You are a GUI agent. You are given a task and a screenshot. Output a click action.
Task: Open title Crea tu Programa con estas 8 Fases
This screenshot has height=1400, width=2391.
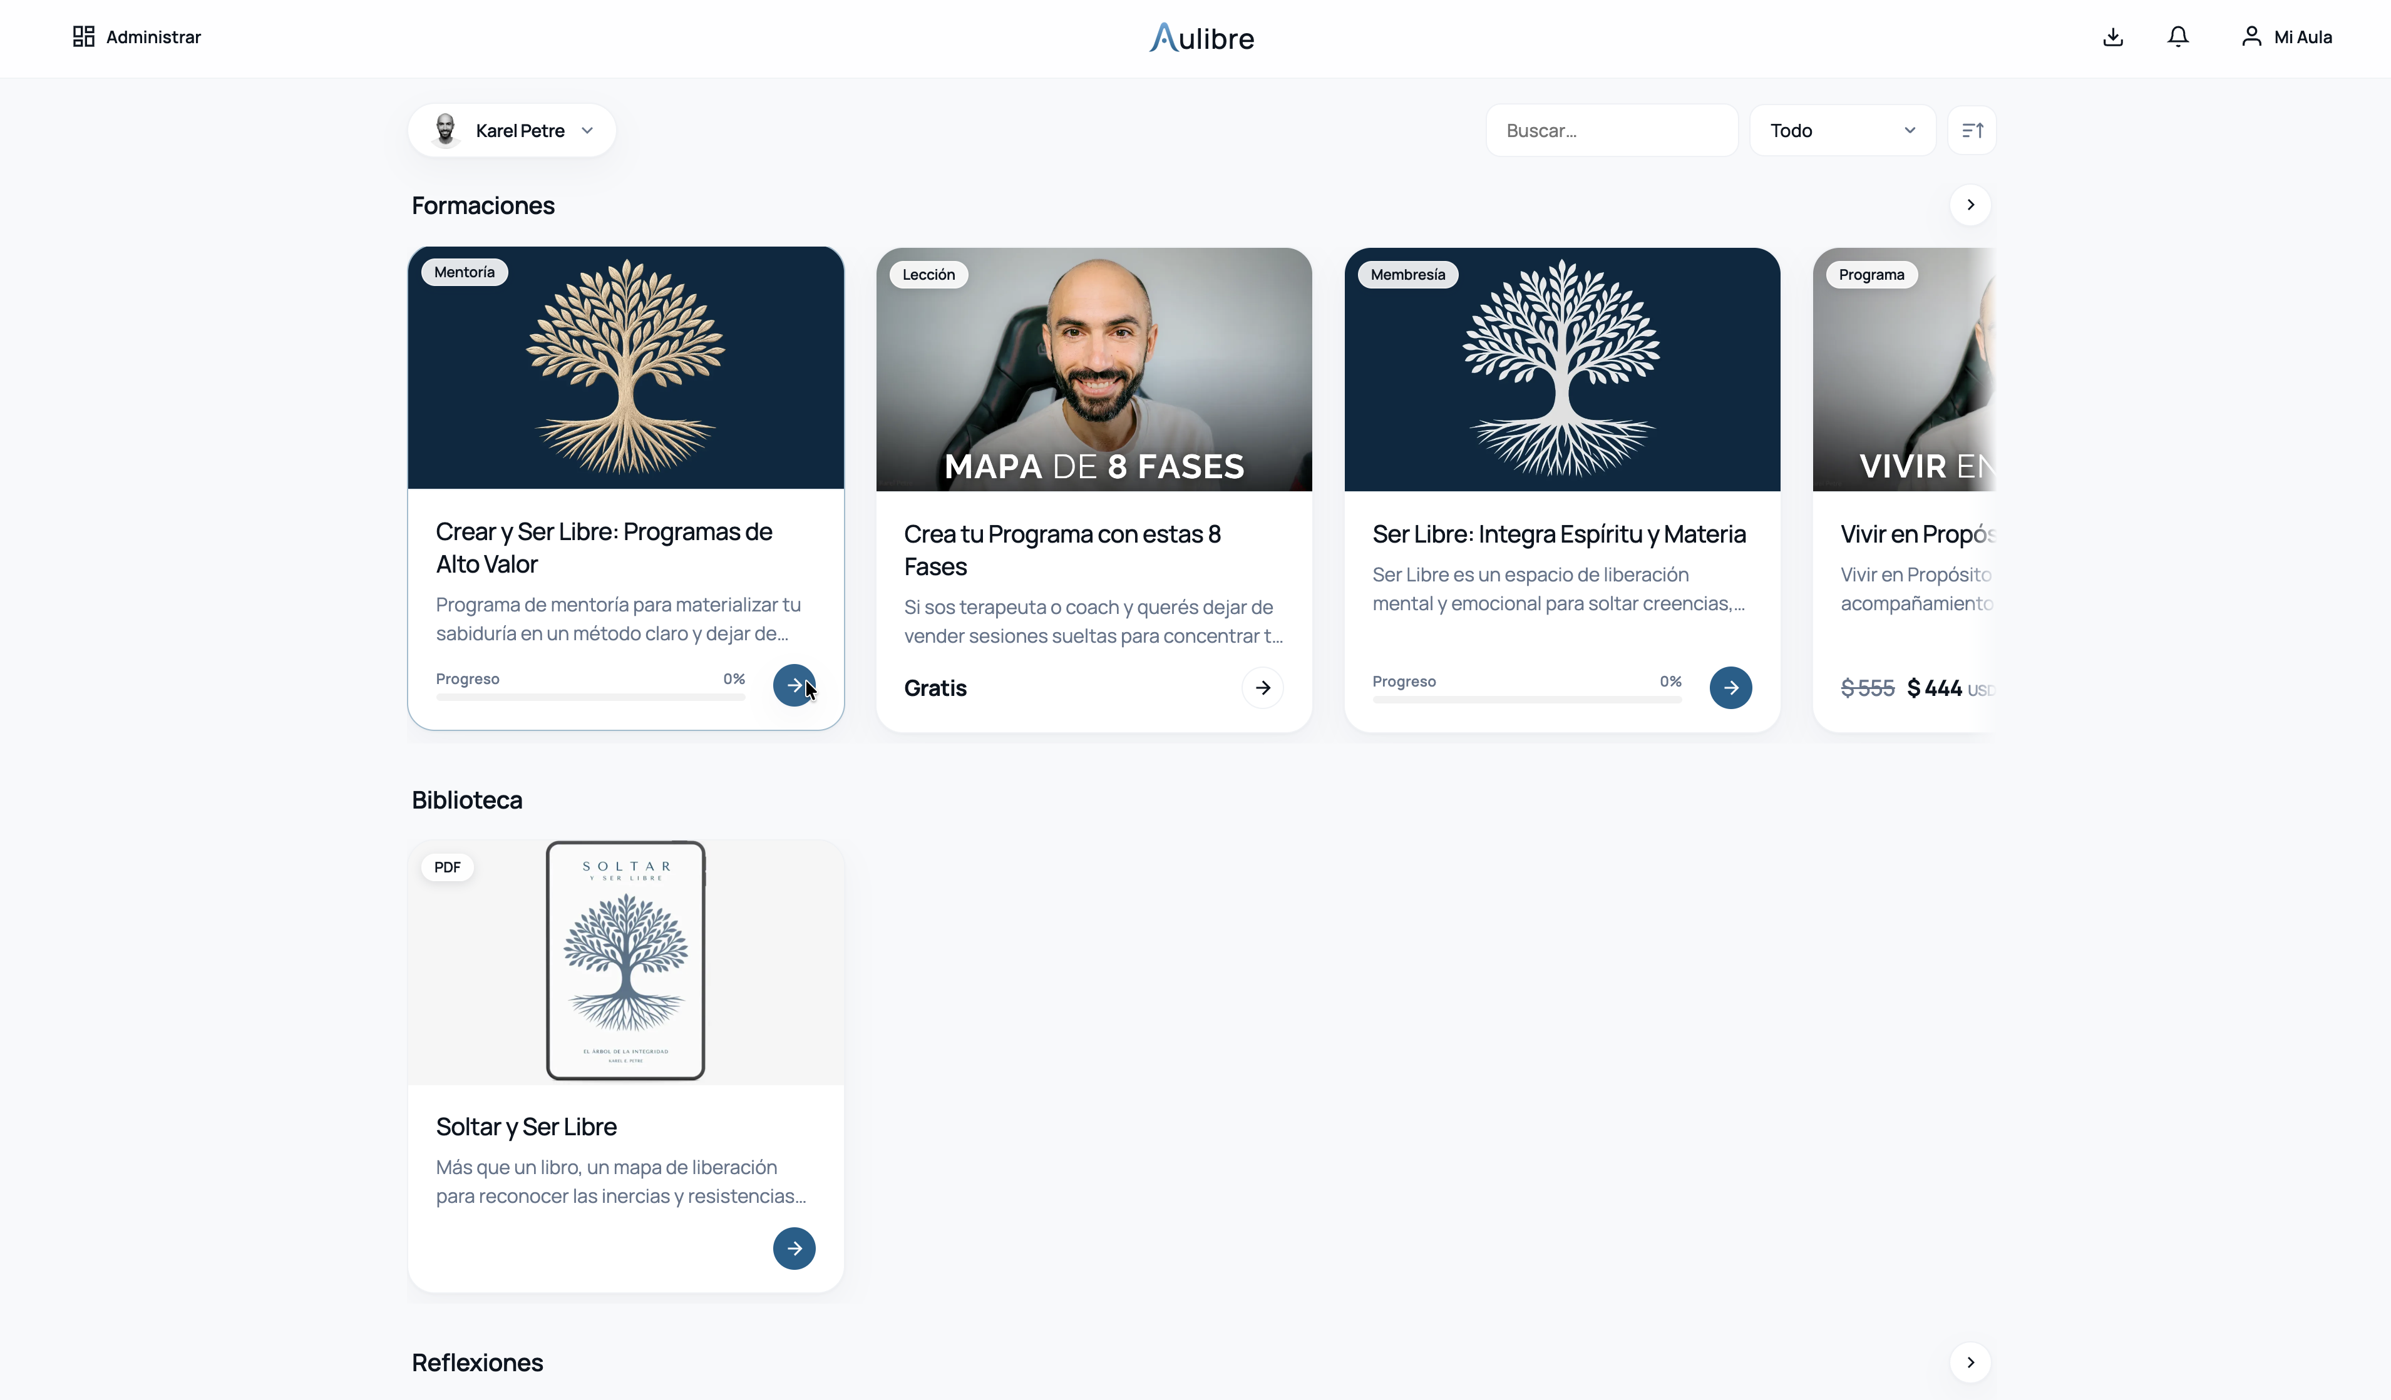pos(1062,550)
